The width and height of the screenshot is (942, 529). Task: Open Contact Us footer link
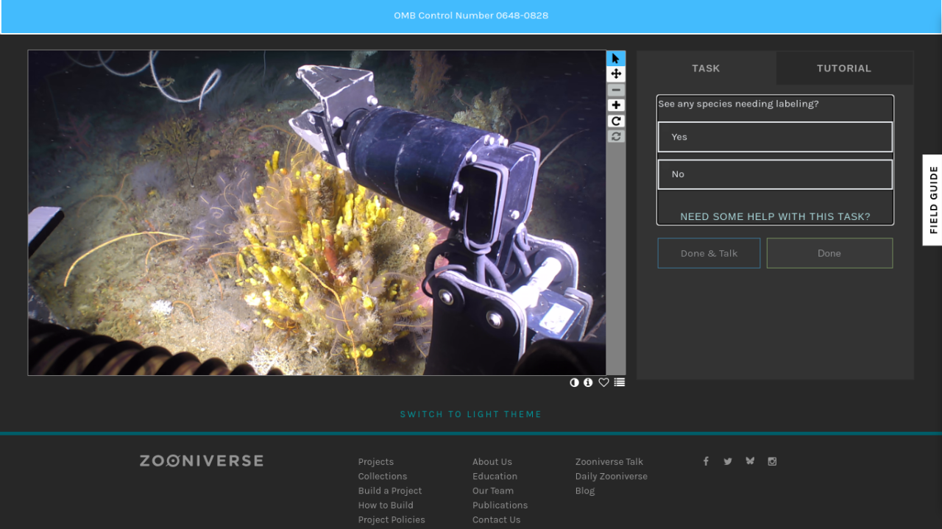pyautogui.click(x=496, y=519)
